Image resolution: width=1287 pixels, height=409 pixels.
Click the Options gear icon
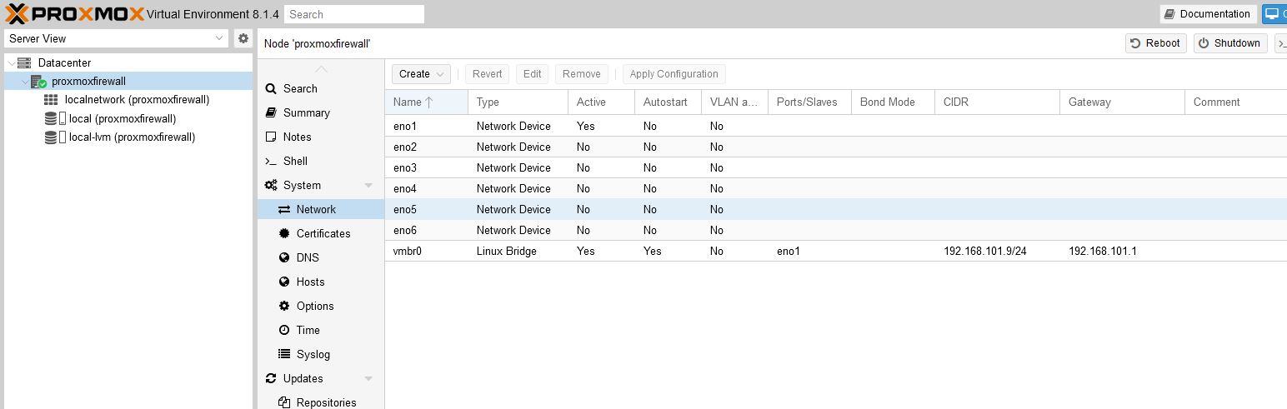284,307
